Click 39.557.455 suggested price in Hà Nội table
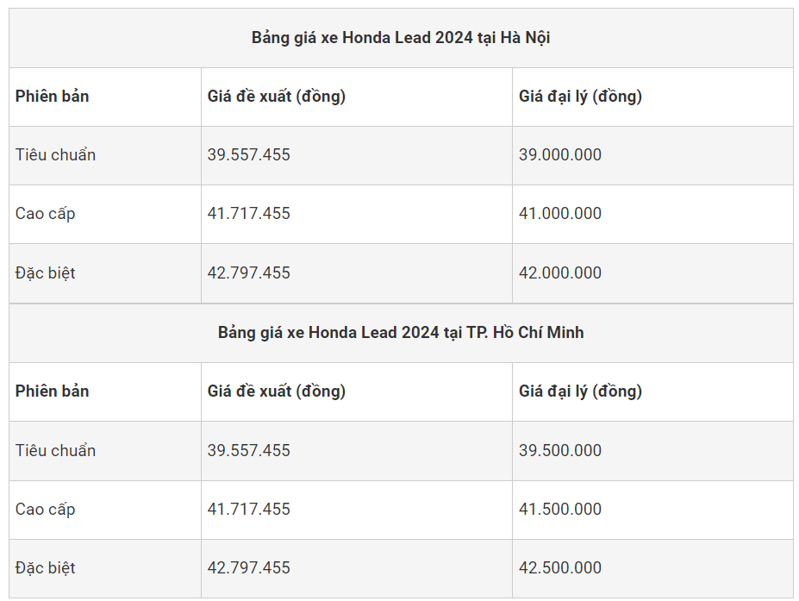This screenshot has width=799, height=601. coord(249,155)
